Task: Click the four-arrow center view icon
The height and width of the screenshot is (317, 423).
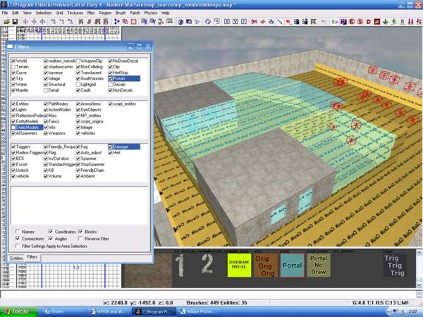Action: point(207,22)
